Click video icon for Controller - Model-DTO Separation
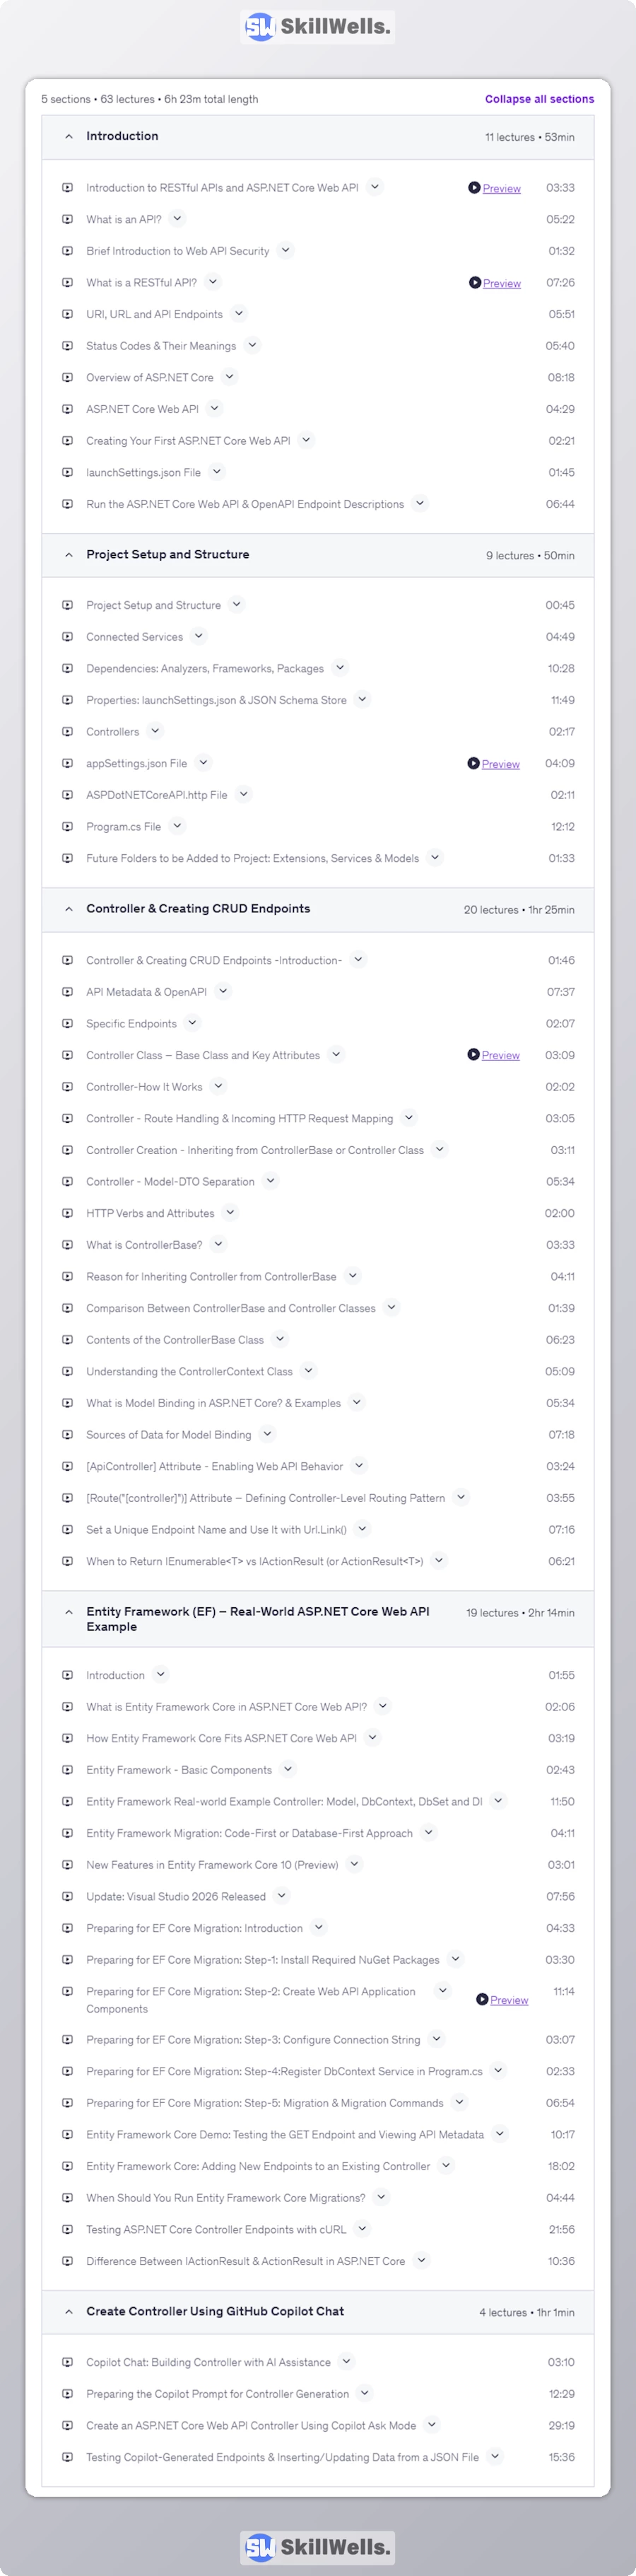Screen dimensions: 636x2576 (x=67, y=1182)
